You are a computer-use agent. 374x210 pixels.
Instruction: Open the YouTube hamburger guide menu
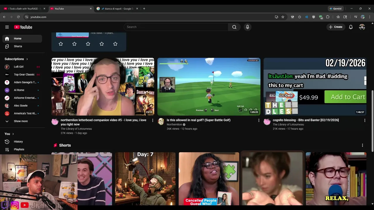click(x=7, y=27)
